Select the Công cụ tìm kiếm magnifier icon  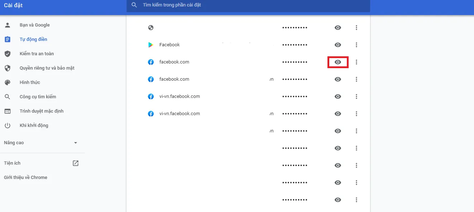point(8,96)
